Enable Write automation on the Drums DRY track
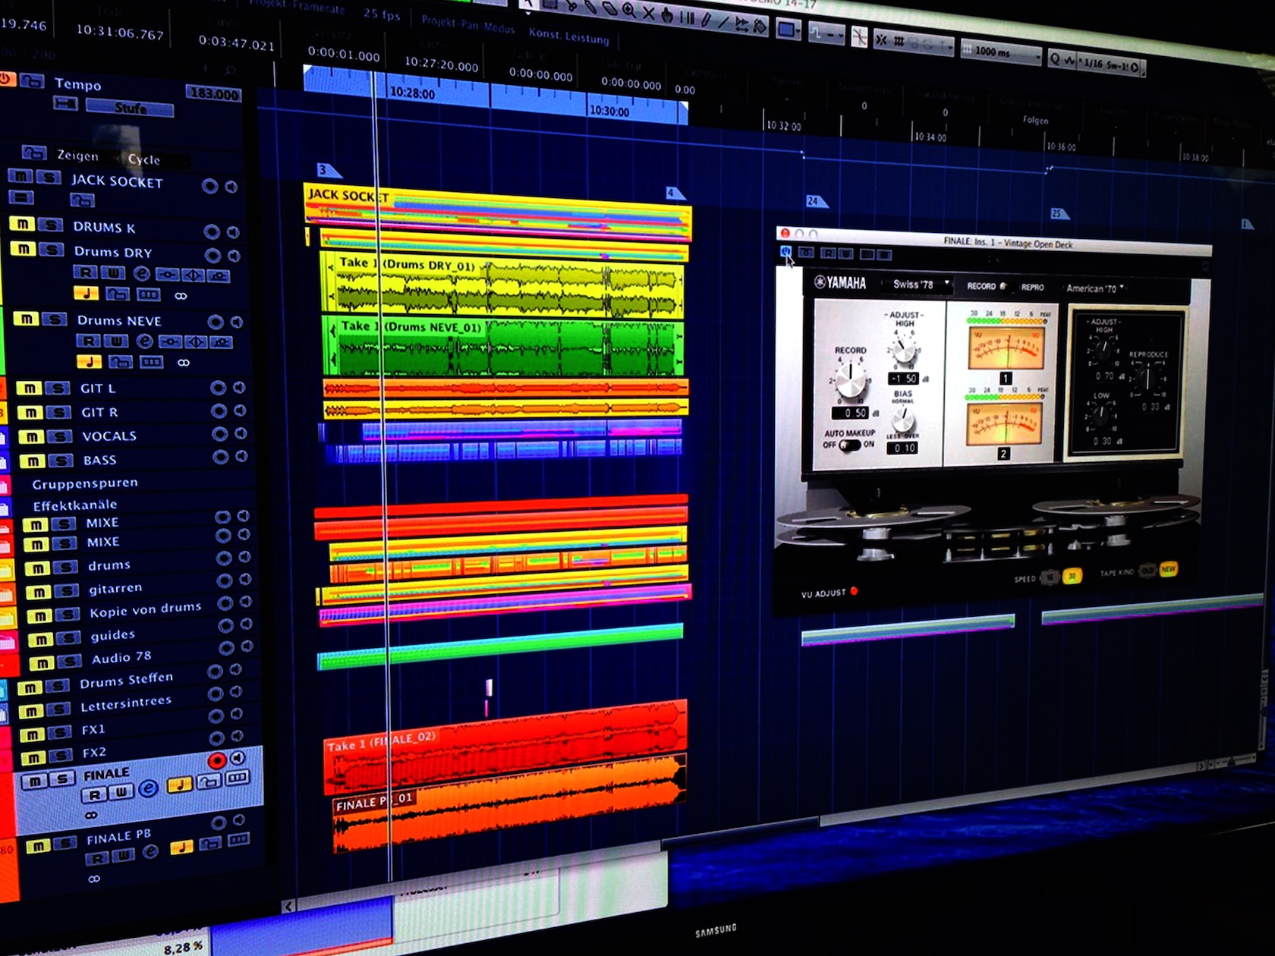Viewport: 1275px width, 956px height. (113, 273)
